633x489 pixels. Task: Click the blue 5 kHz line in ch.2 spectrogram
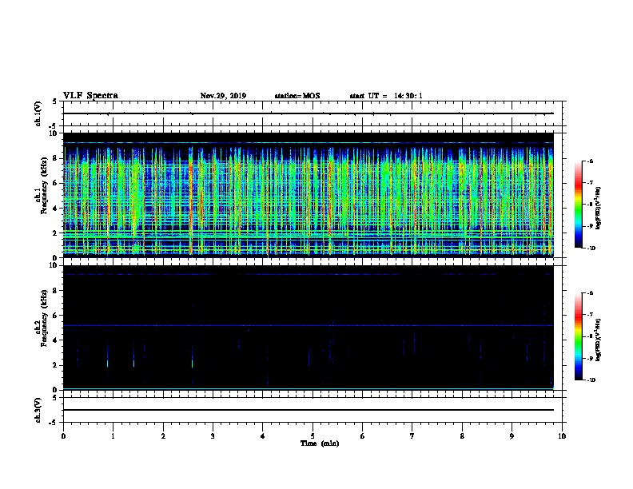(309, 325)
